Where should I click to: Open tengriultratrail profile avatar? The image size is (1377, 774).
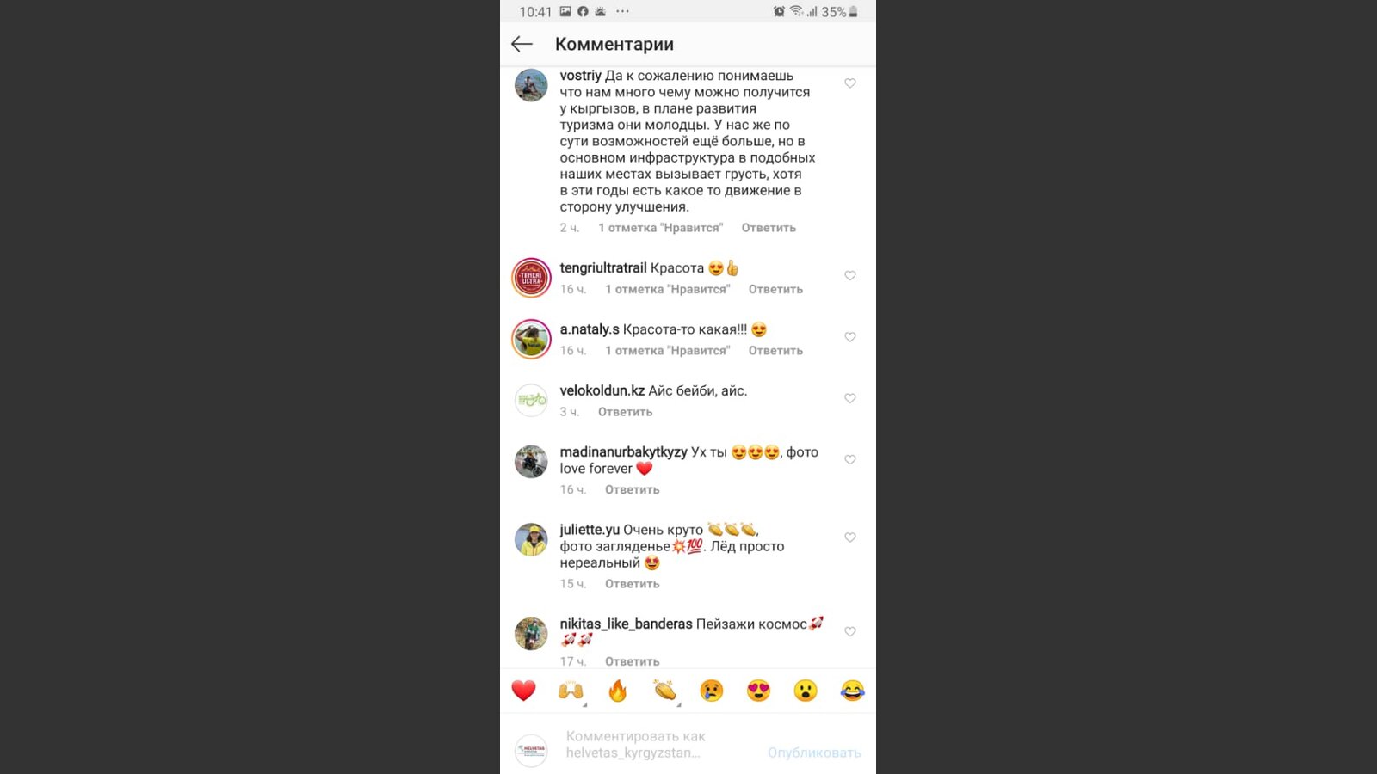coord(531,279)
